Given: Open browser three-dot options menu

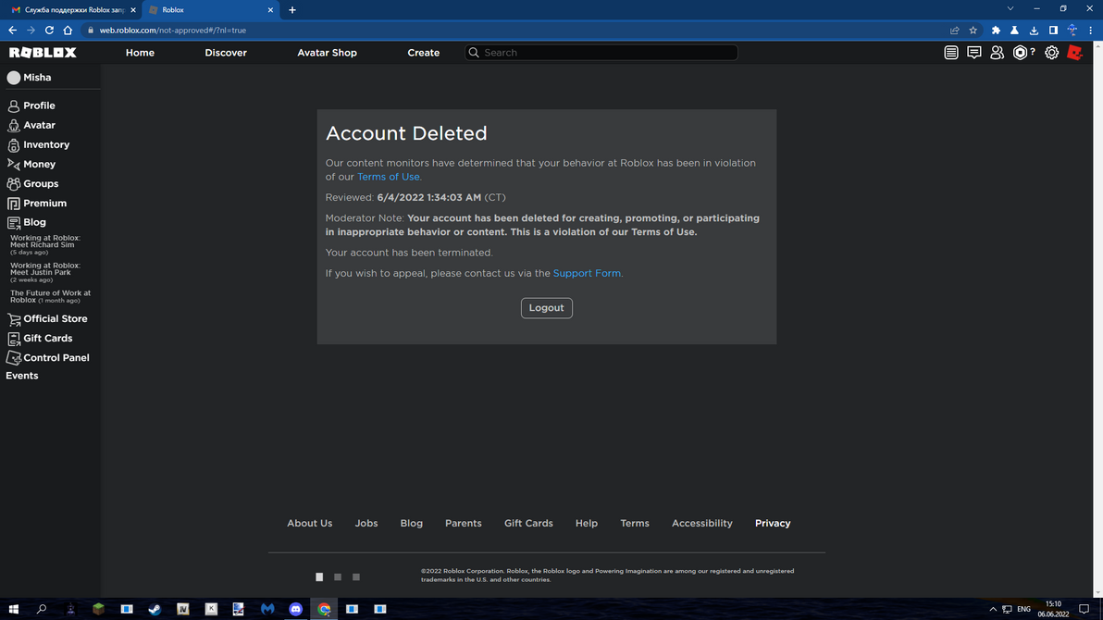Looking at the screenshot, I should [x=1090, y=30].
